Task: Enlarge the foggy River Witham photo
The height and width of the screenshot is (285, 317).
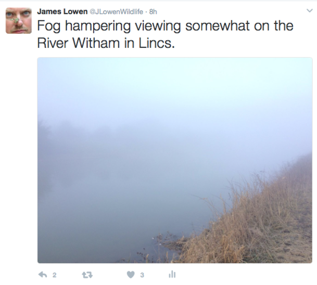Action: point(175,160)
